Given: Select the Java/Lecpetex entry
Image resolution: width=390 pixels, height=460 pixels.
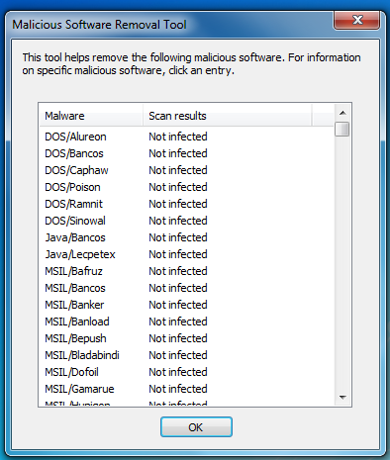Looking at the screenshot, I should pos(80,254).
